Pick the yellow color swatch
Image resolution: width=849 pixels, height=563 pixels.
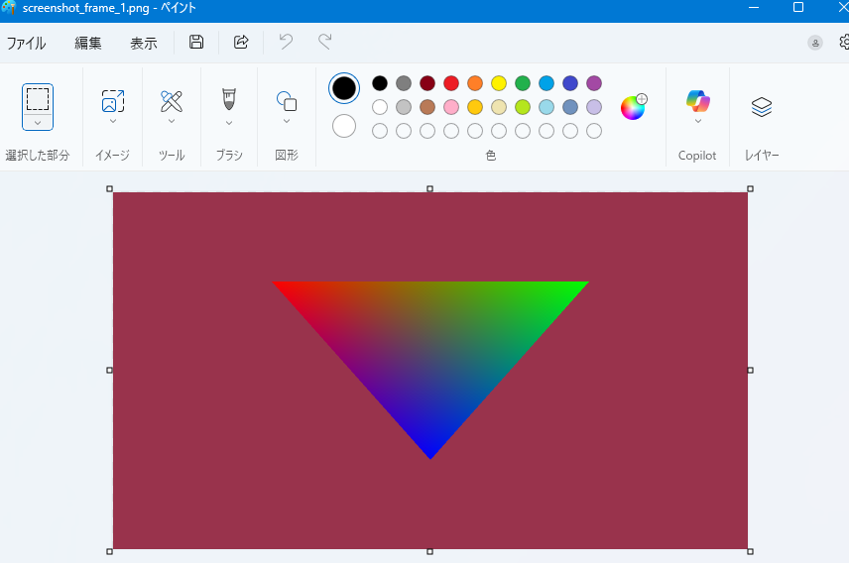coord(499,83)
